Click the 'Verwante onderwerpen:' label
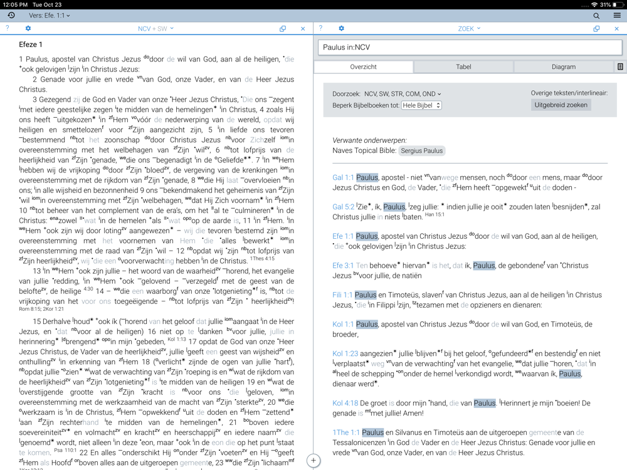The image size is (627, 470). tap(369, 140)
